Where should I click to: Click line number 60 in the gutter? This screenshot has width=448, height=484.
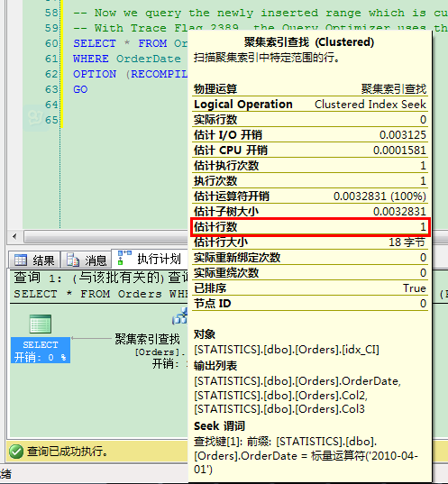pyautogui.click(x=51, y=43)
